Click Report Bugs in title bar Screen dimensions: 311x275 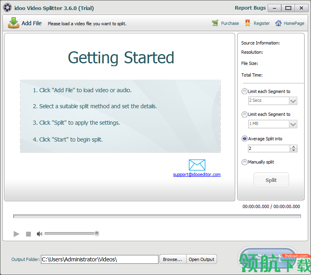(x=250, y=8)
